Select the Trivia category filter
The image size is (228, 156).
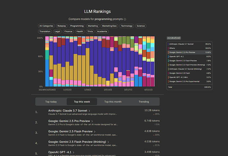point(90,31)
